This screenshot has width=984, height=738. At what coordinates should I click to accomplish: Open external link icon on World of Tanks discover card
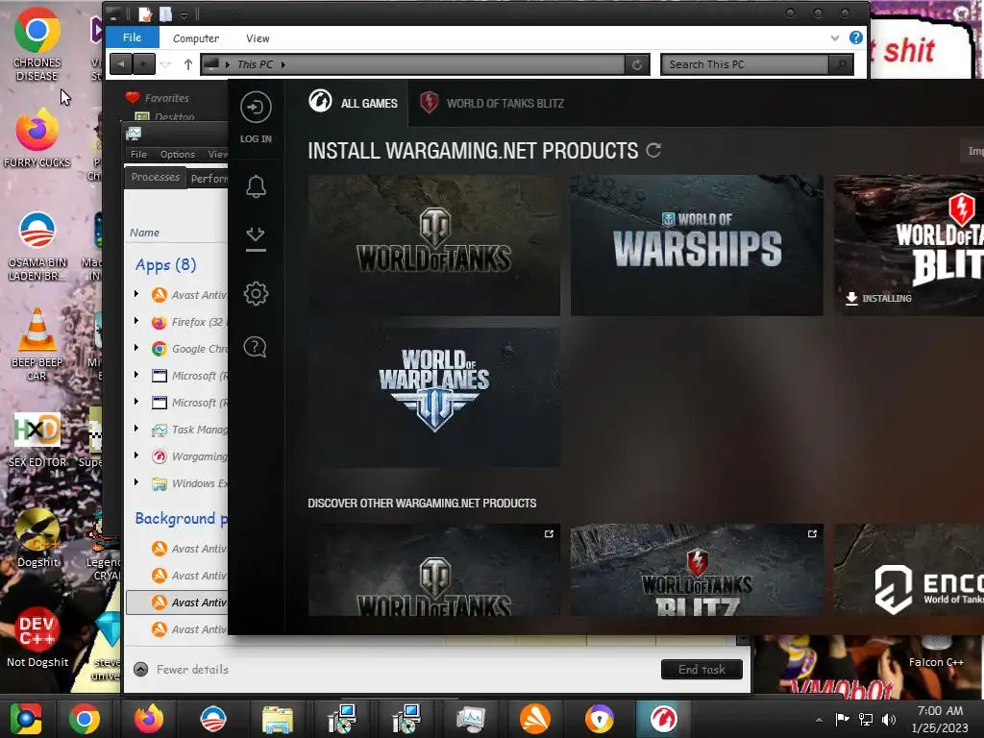tap(549, 534)
